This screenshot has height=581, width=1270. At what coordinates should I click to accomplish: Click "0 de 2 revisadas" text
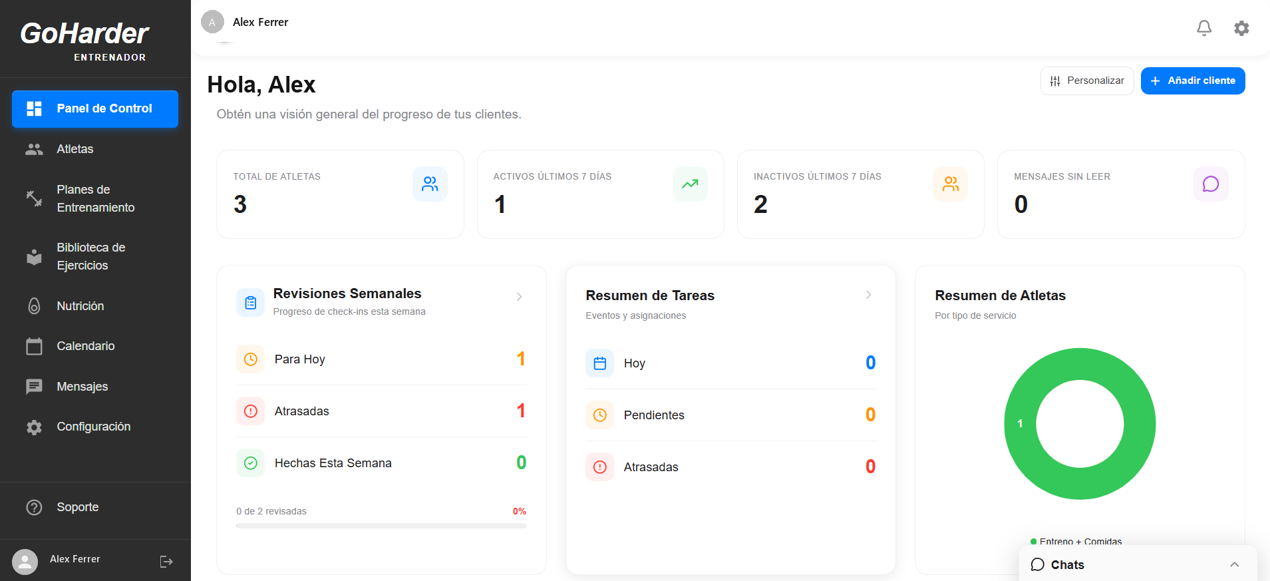click(271, 511)
